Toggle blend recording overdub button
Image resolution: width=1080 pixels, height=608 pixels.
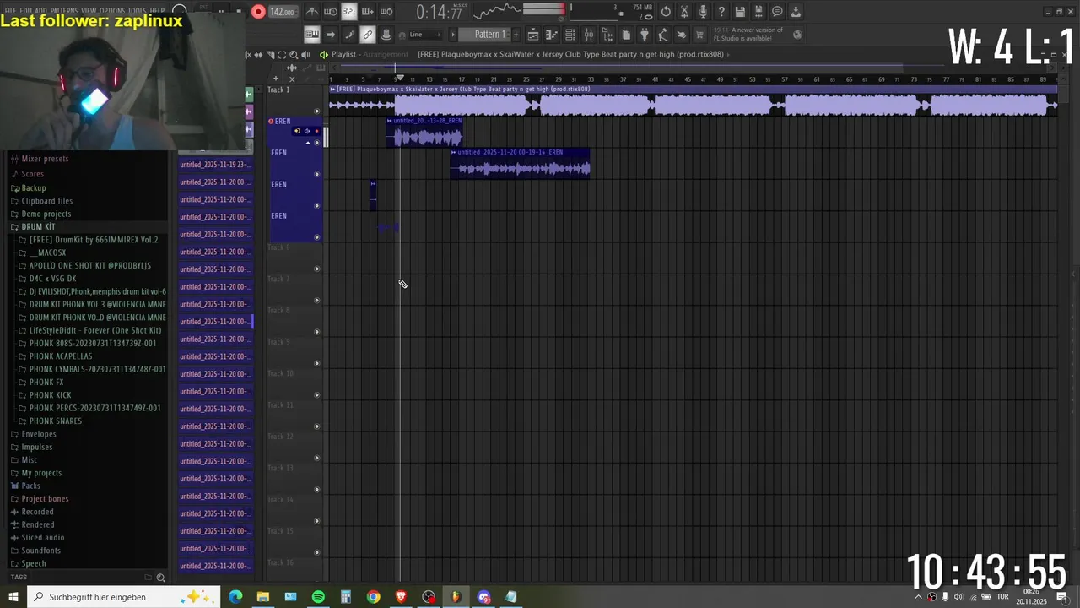click(368, 12)
